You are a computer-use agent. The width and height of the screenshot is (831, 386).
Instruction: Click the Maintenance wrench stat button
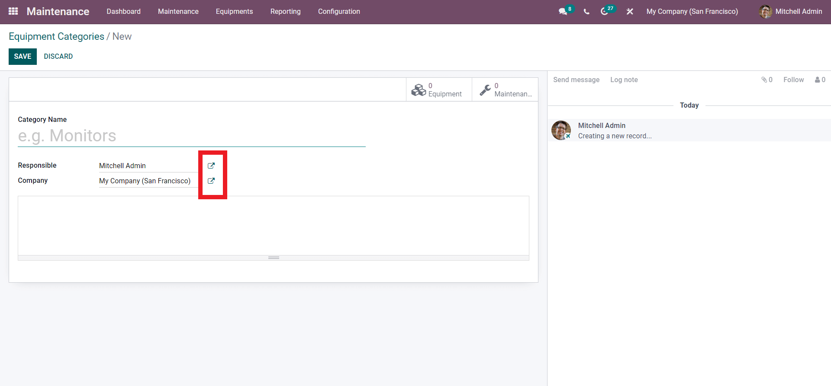pyautogui.click(x=505, y=90)
